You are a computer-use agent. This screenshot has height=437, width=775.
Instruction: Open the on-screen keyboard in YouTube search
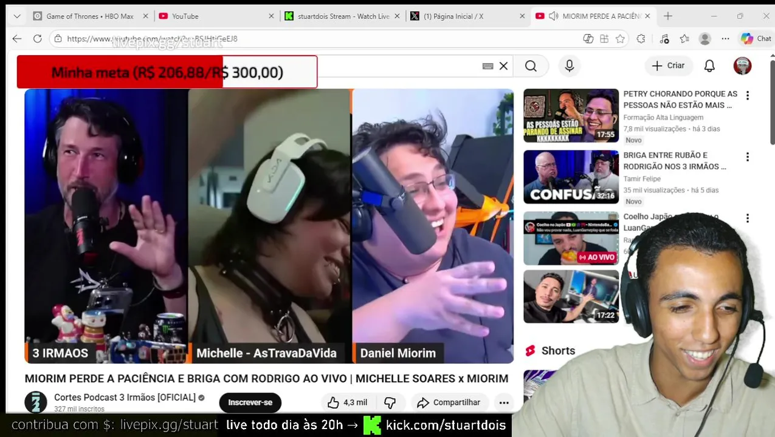click(x=487, y=66)
